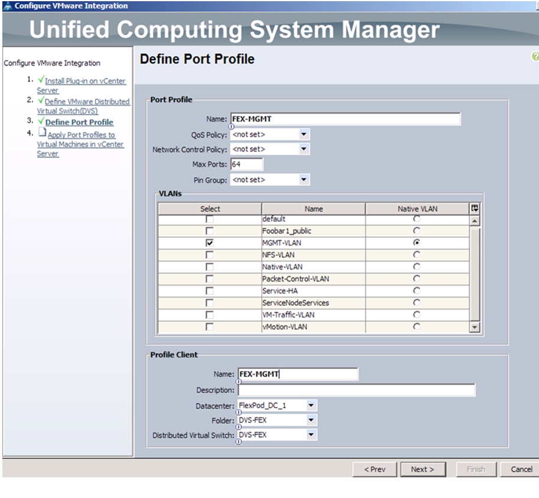Click the Description input field
Screen dimensions: 539x498
357,390
